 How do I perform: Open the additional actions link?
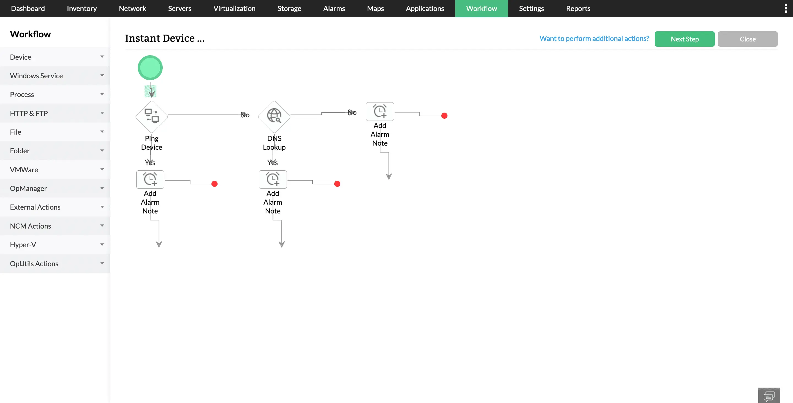click(594, 38)
